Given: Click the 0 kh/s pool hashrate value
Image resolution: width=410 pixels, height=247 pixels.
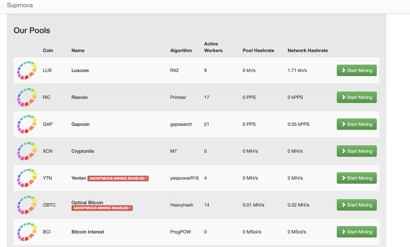Looking at the screenshot, I should [x=249, y=70].
